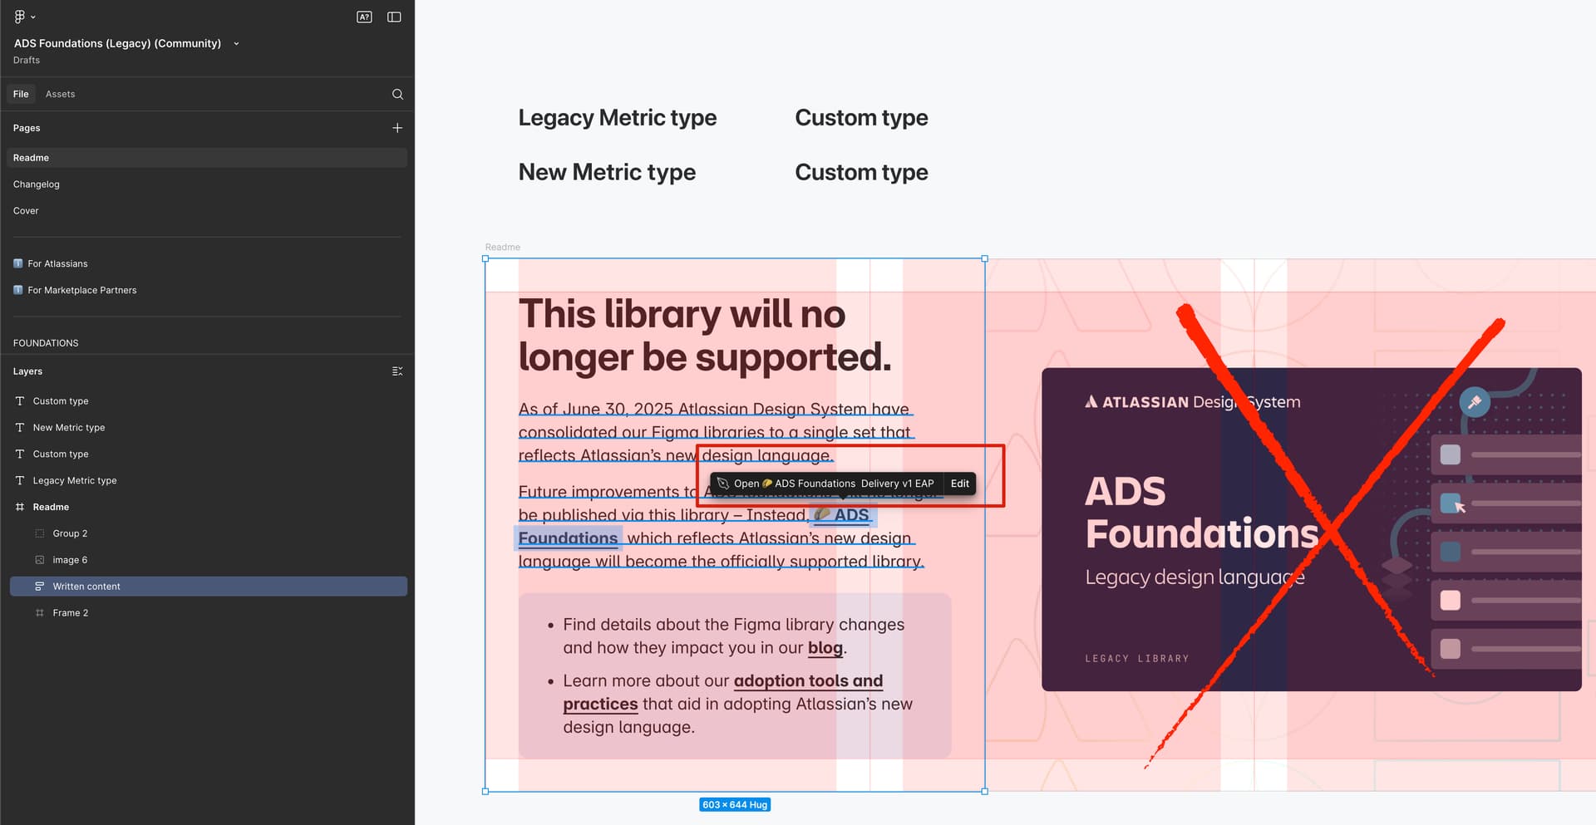The width and height of the screenshot is (1596, 825).
Task: Collapse all layers icon
Action: pyautogui.click(x=397, y=371)
